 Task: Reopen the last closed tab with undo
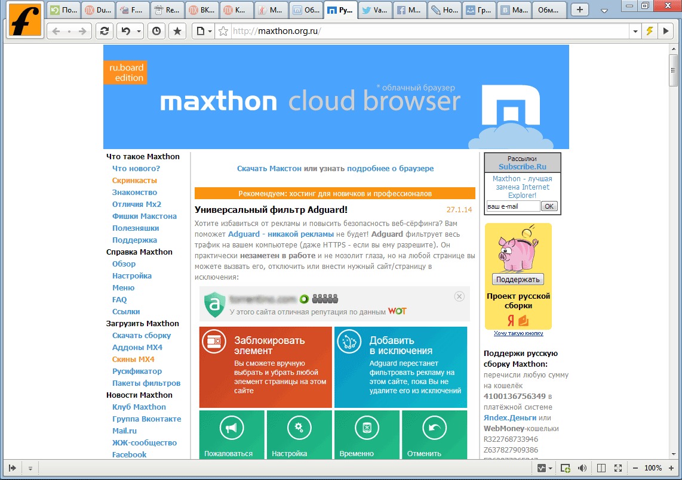(126, 31)
